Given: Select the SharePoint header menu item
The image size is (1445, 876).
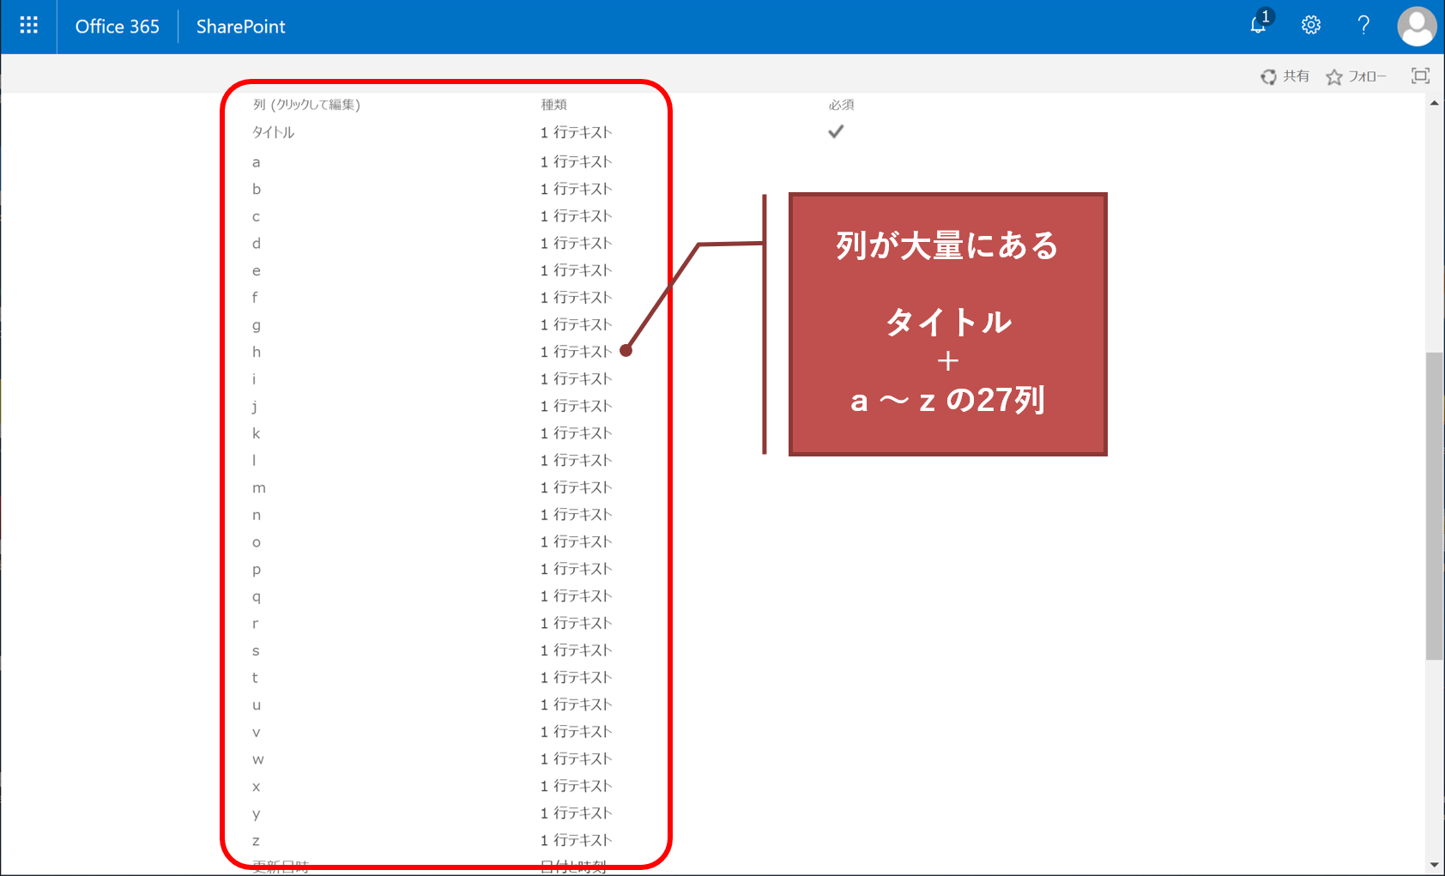Looking at the screenshot, I should pyautogui.click(x=240, y=27).
